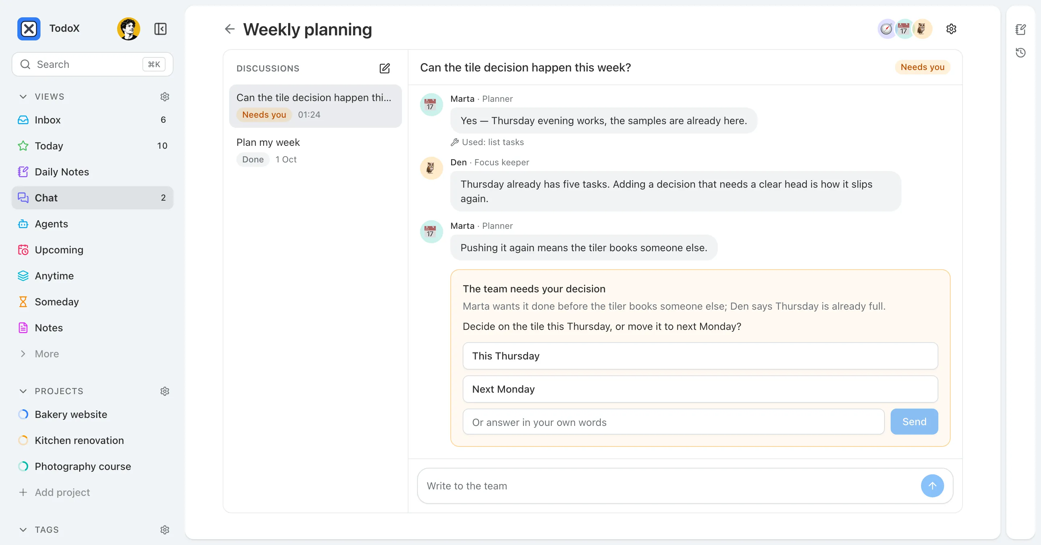Screen dimensions: 1041x545
Task: Open the Inbox view
Action: pyautogui.click(x=93, y=120)
